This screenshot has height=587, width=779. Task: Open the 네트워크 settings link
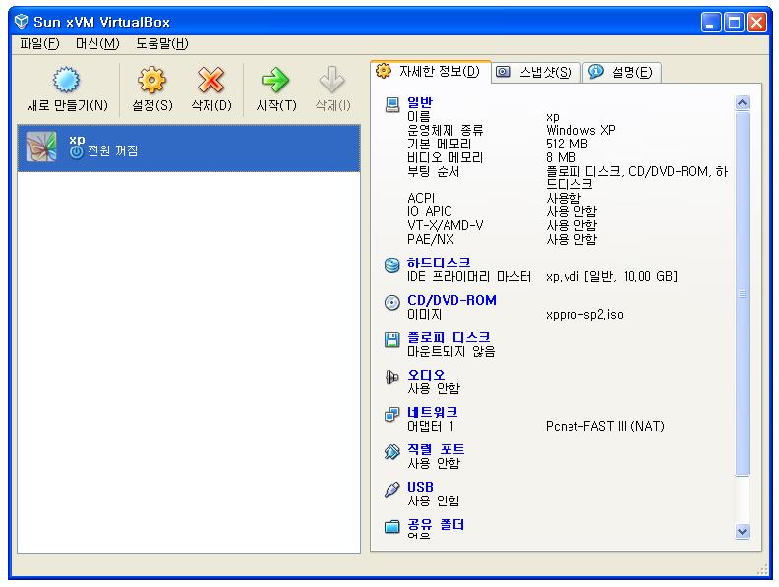(x=432, y=412)
